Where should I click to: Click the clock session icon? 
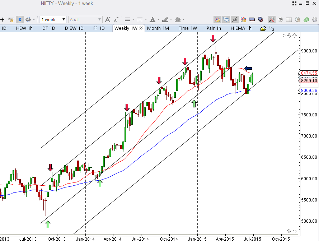[x=297, y=19]
